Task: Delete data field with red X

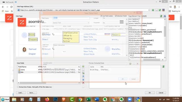Action: click(x=83, y=83)
